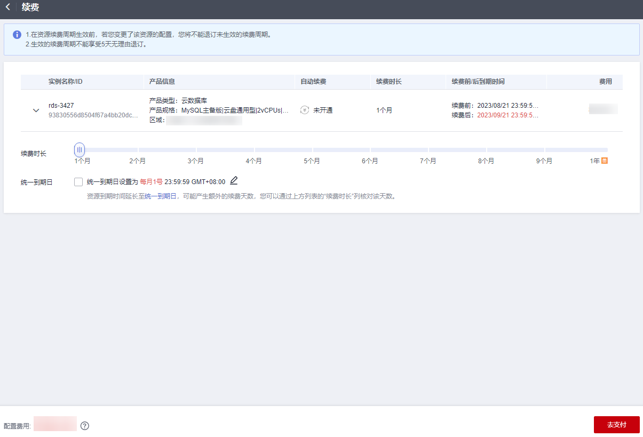The width and height of the screenshot is (643, 437).
Task: Click the 自动续费 column header
Action: tap(313, 82)
